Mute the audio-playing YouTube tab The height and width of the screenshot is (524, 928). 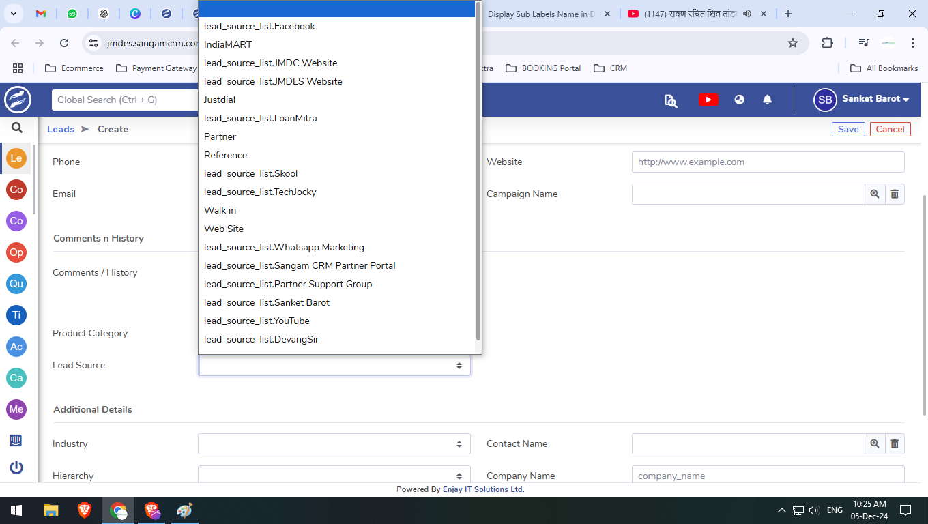[747, 14]
